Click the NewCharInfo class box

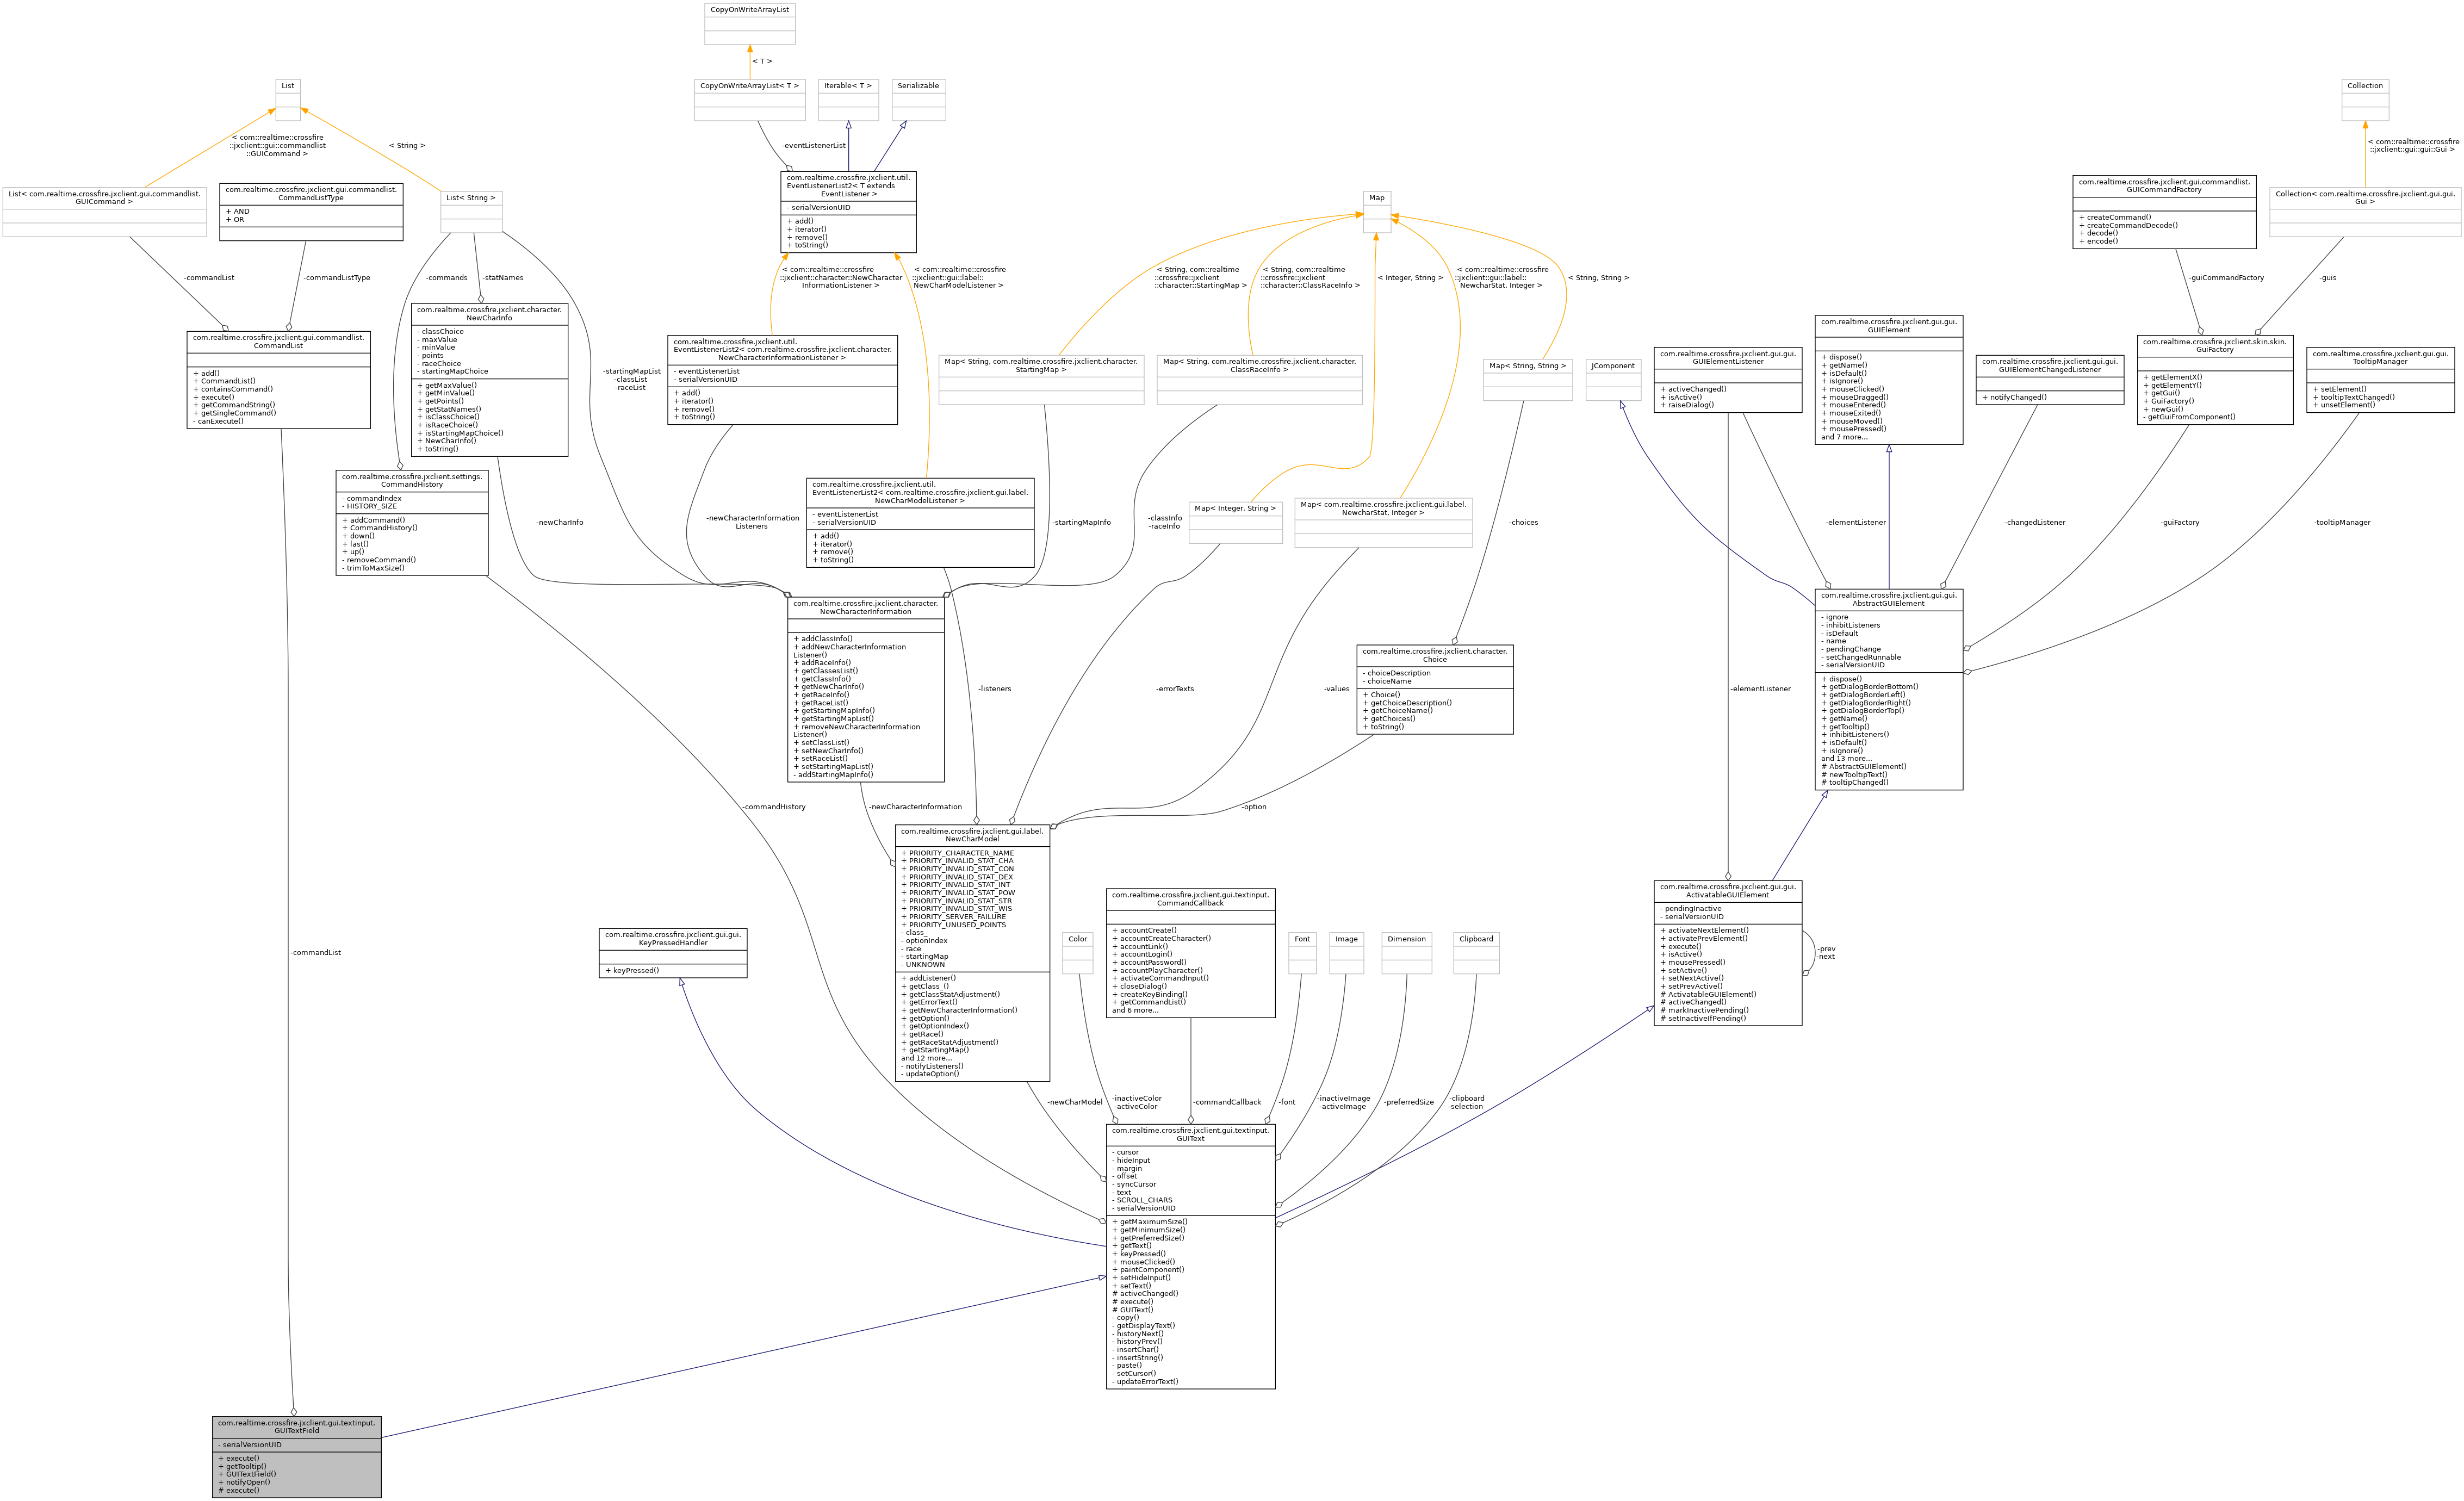[x=489, y=380]
